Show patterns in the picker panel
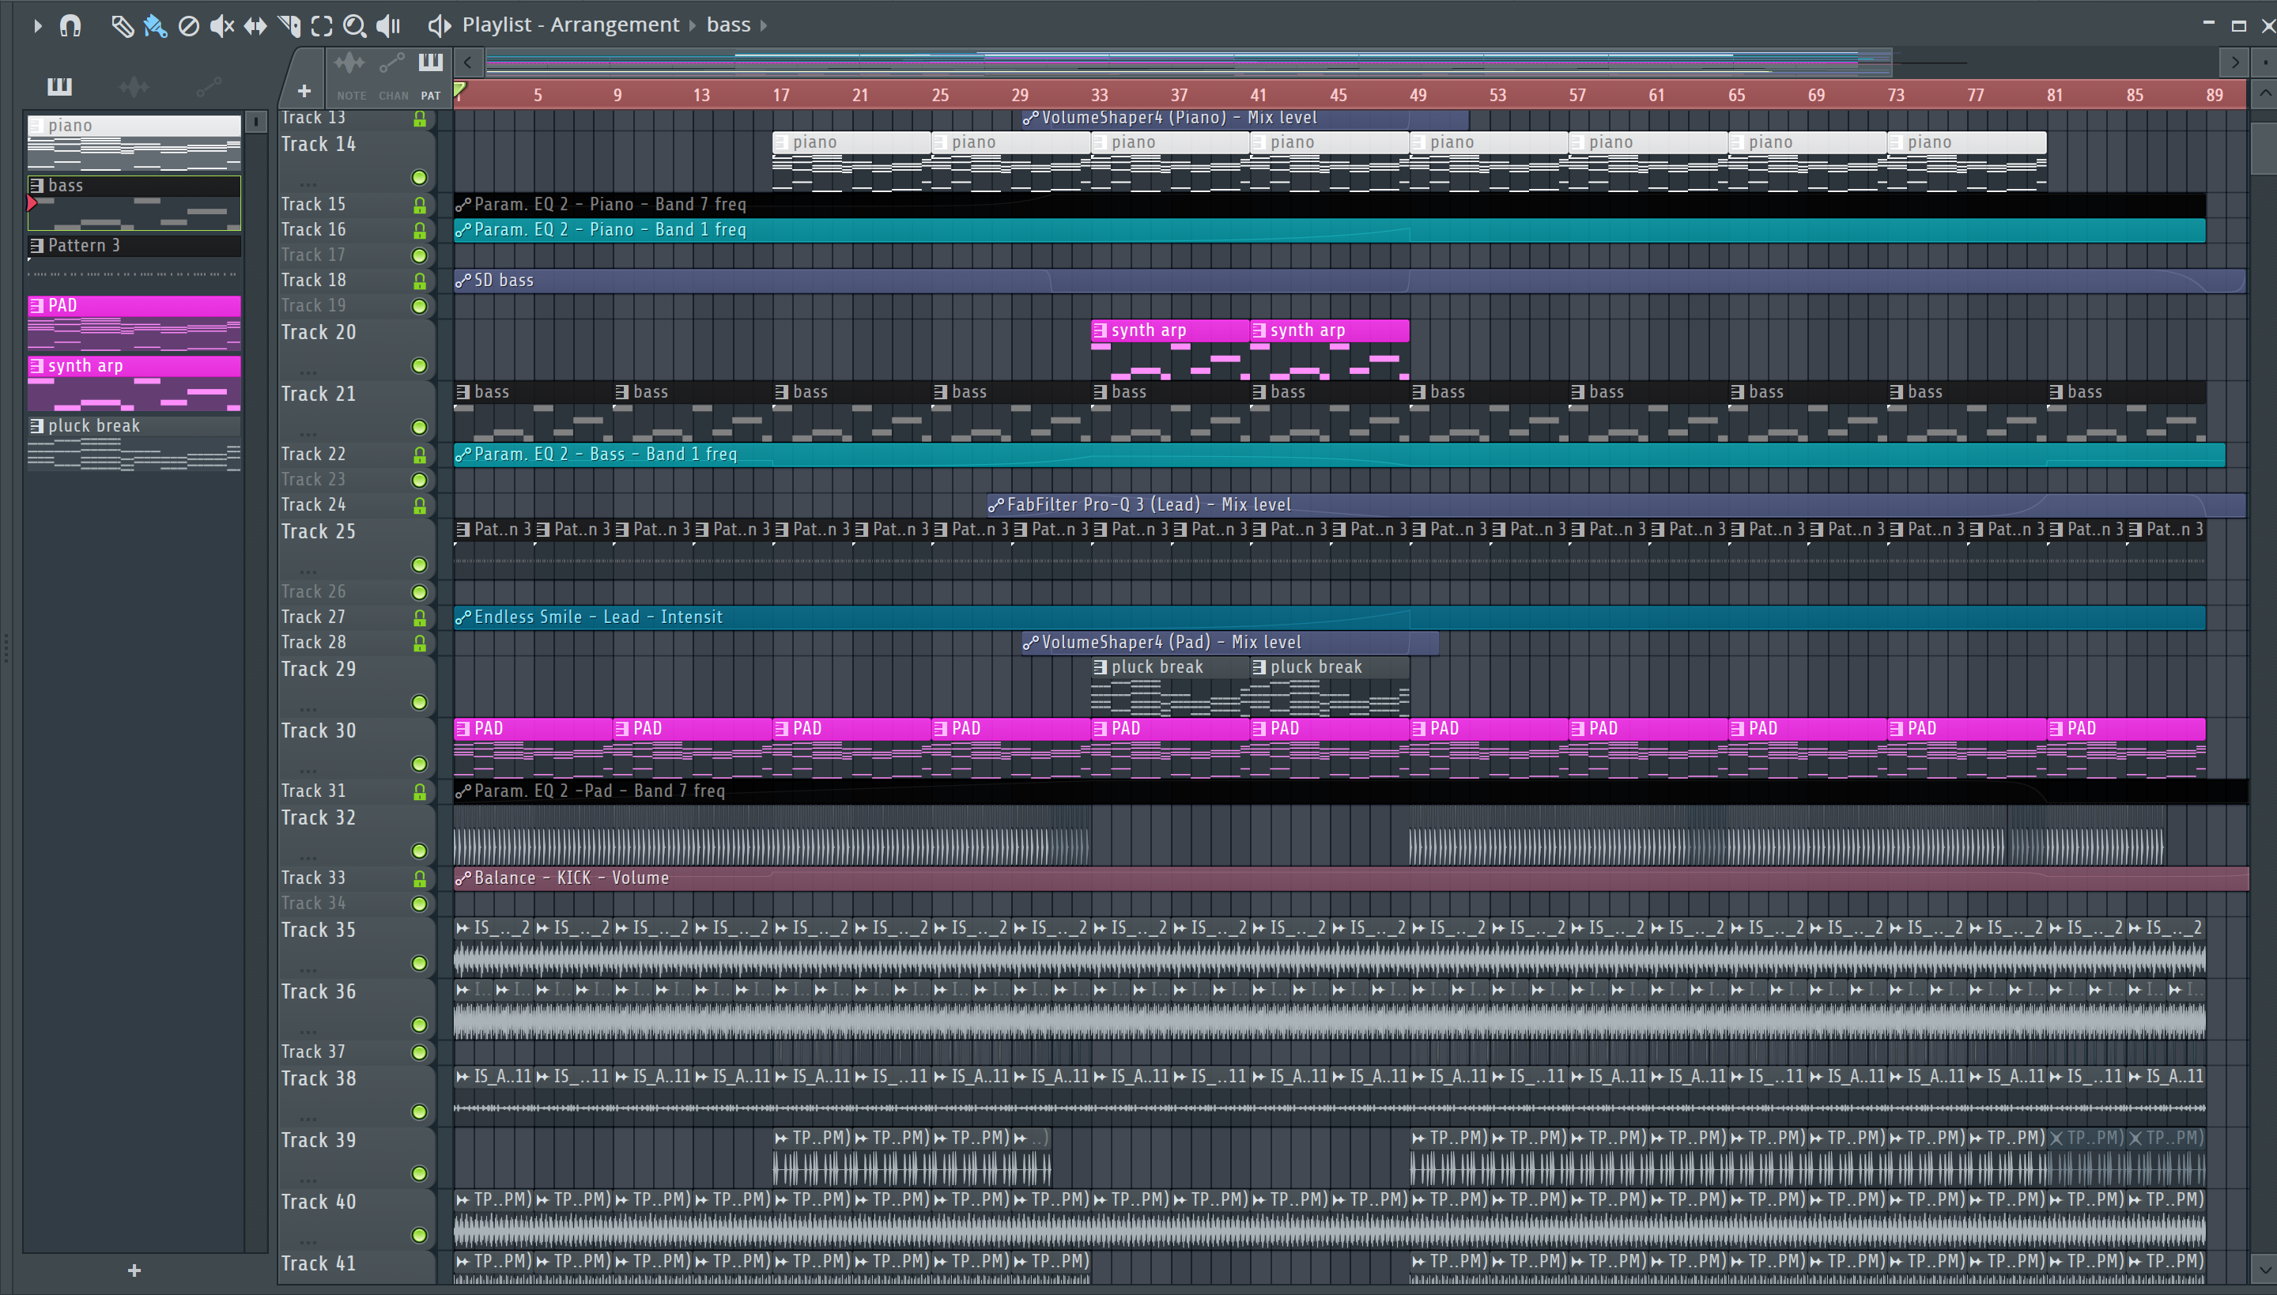 tap(59, 86)
